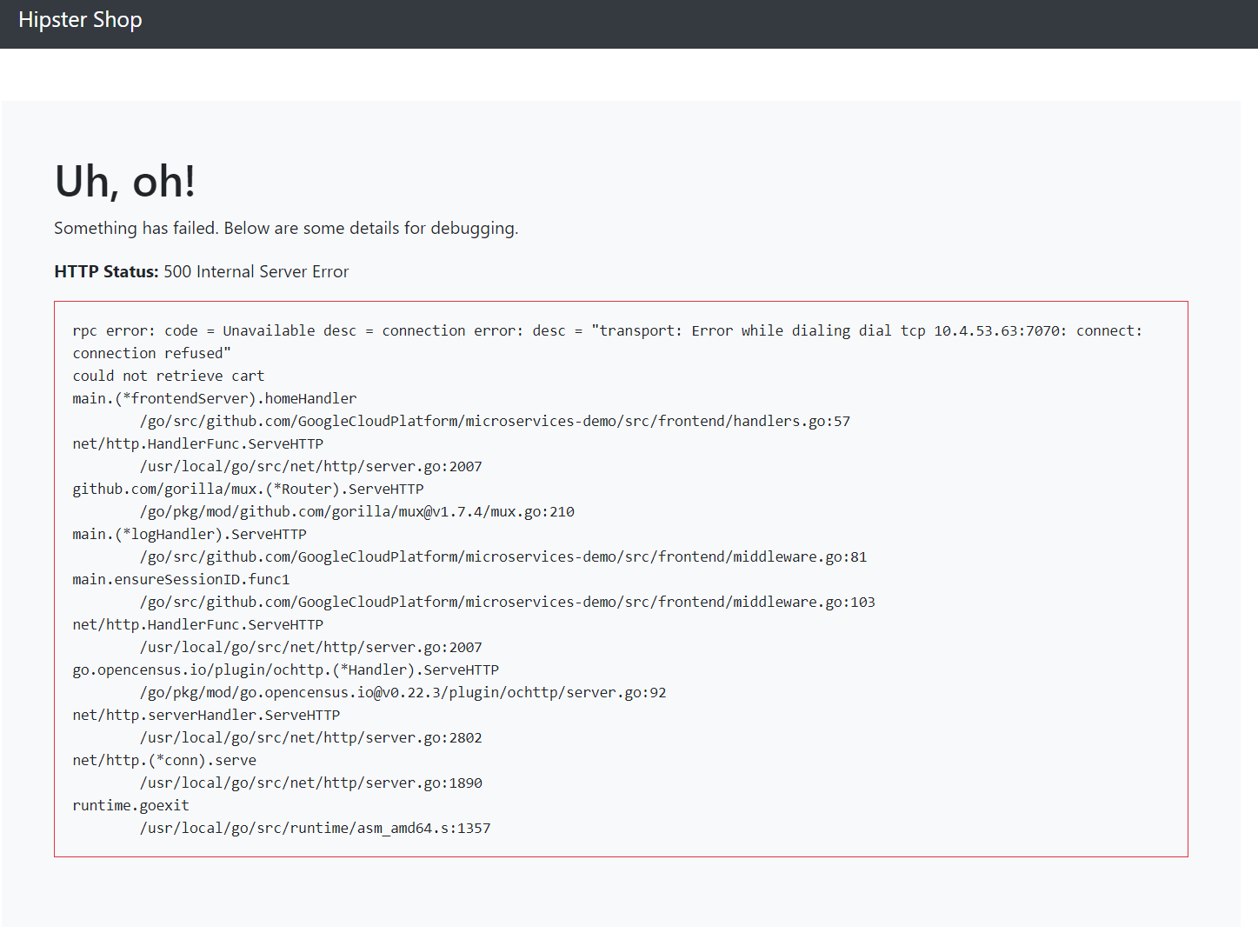Click 'runtime.goexit' trace line
Screen dimensions: 1258x946
click(x=130, y=805)
